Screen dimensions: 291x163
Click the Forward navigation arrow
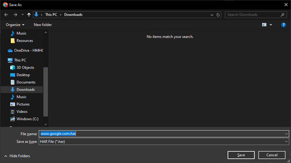pyautogui.click(x=15, y=15)
